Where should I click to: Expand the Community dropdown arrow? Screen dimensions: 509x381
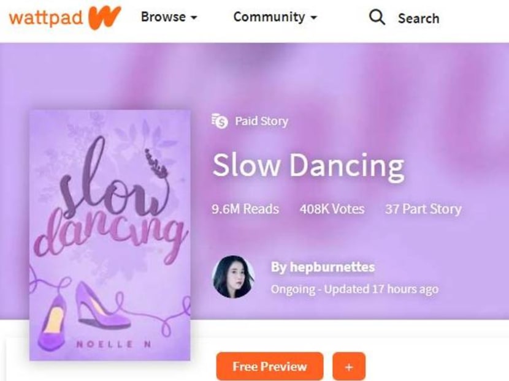click(313, 18)
